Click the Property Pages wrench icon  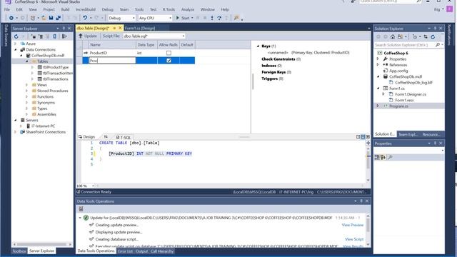(391, 157)
